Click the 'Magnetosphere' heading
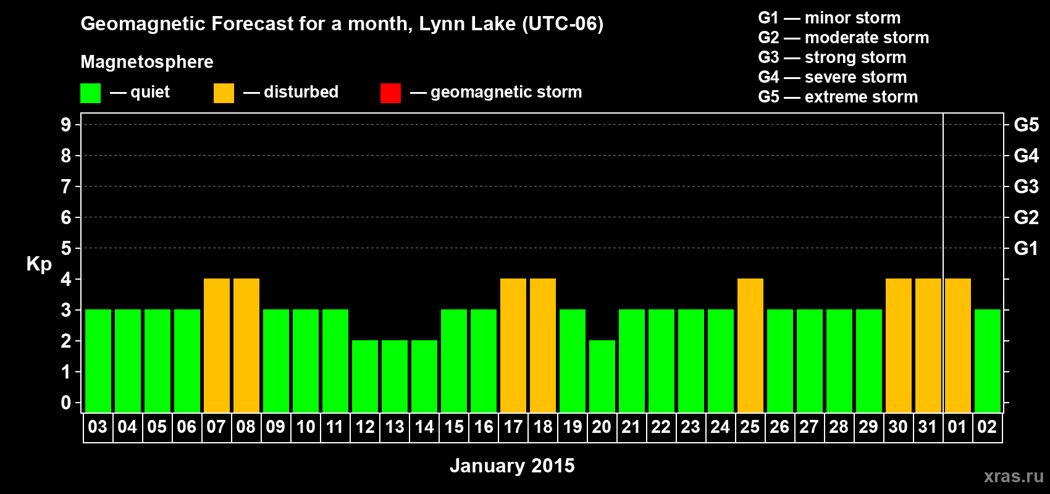Viewport: 1050px width, 494px height. click(x=147, y=62)
